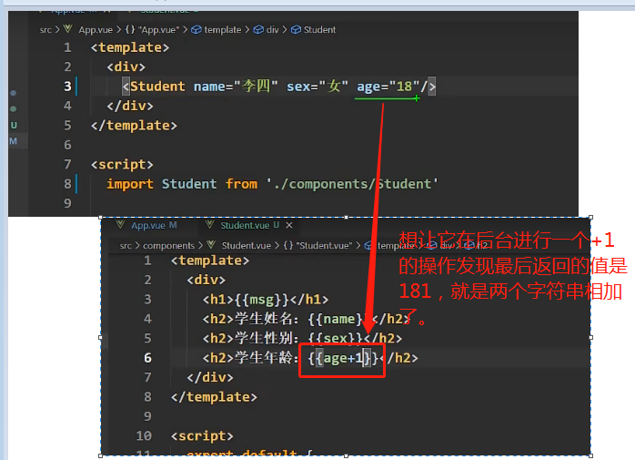Click 学生性别 text on Student.vue line 5
Viewport: 635px width, 460px height.
264,338
